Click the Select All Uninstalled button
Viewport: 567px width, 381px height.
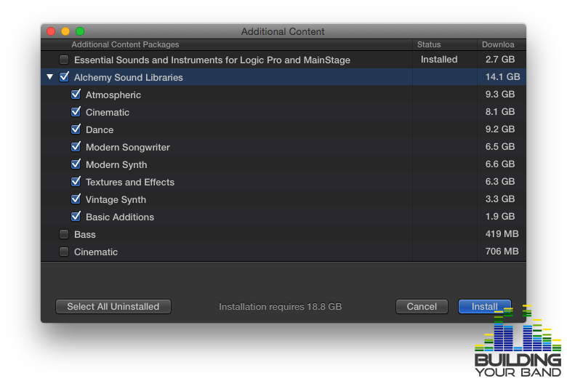(113, 306)
